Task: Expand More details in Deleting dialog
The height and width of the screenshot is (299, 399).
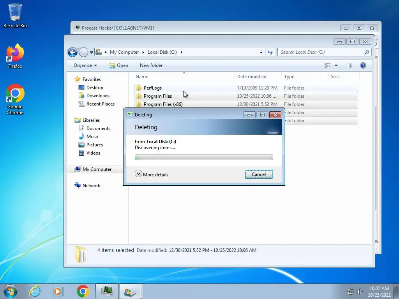Action: (152, 174)
